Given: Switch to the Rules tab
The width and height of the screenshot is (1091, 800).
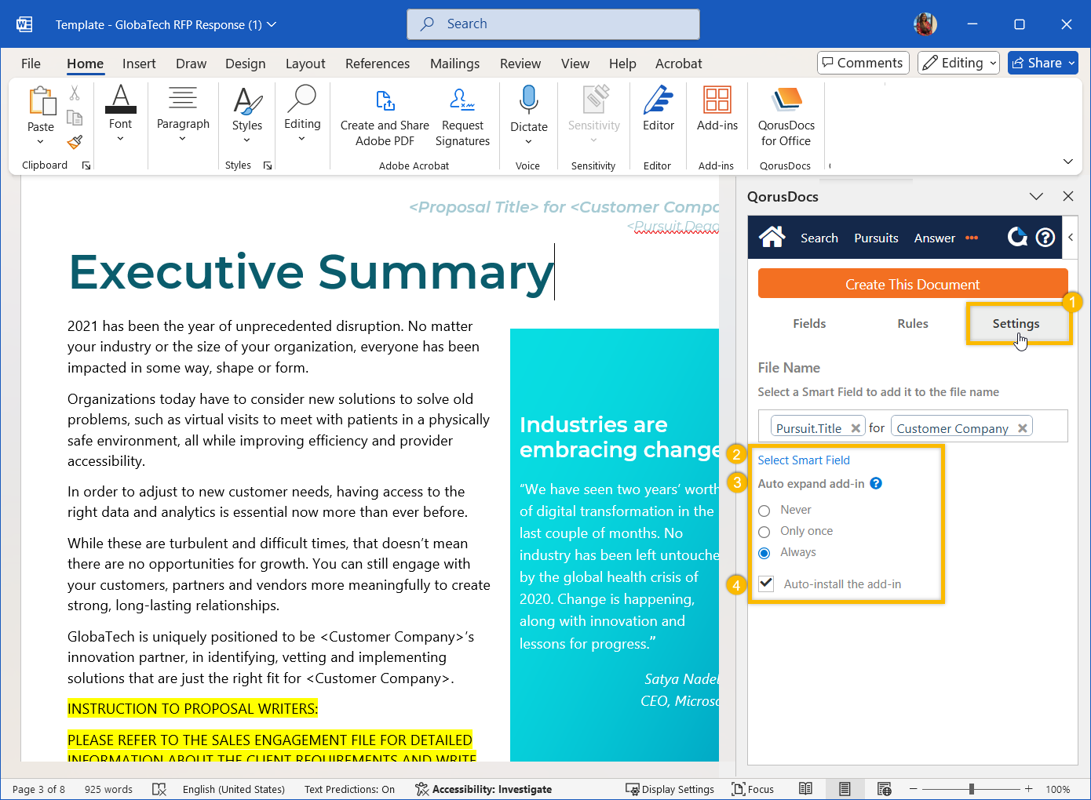Looking at the screenshot, I should (x=912, y=323).
